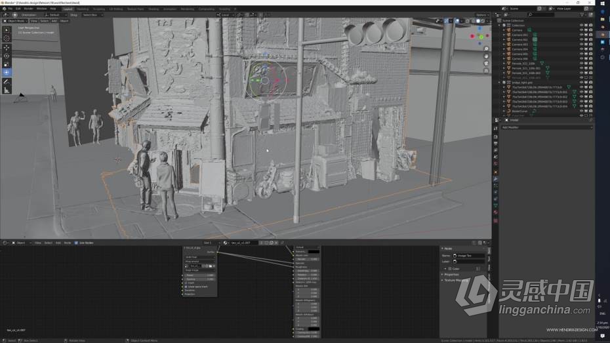This screenshot has width=610, height=343.
Task: Choose the Move tool in the viewport toolbar
Action: [x=7, y=47]
